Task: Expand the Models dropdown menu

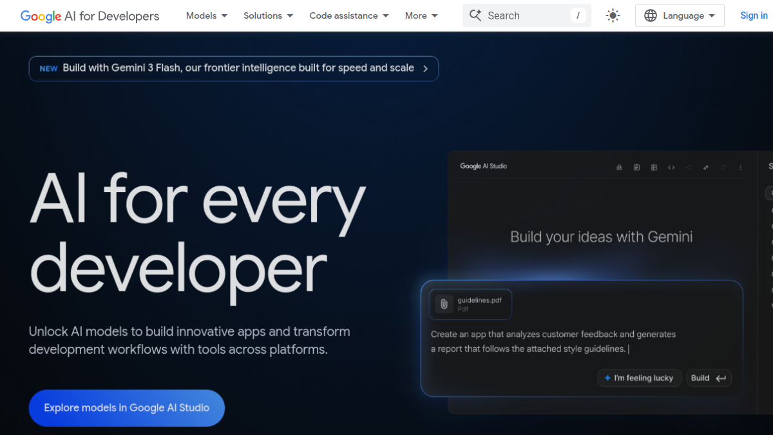Action: pos(207,15)
